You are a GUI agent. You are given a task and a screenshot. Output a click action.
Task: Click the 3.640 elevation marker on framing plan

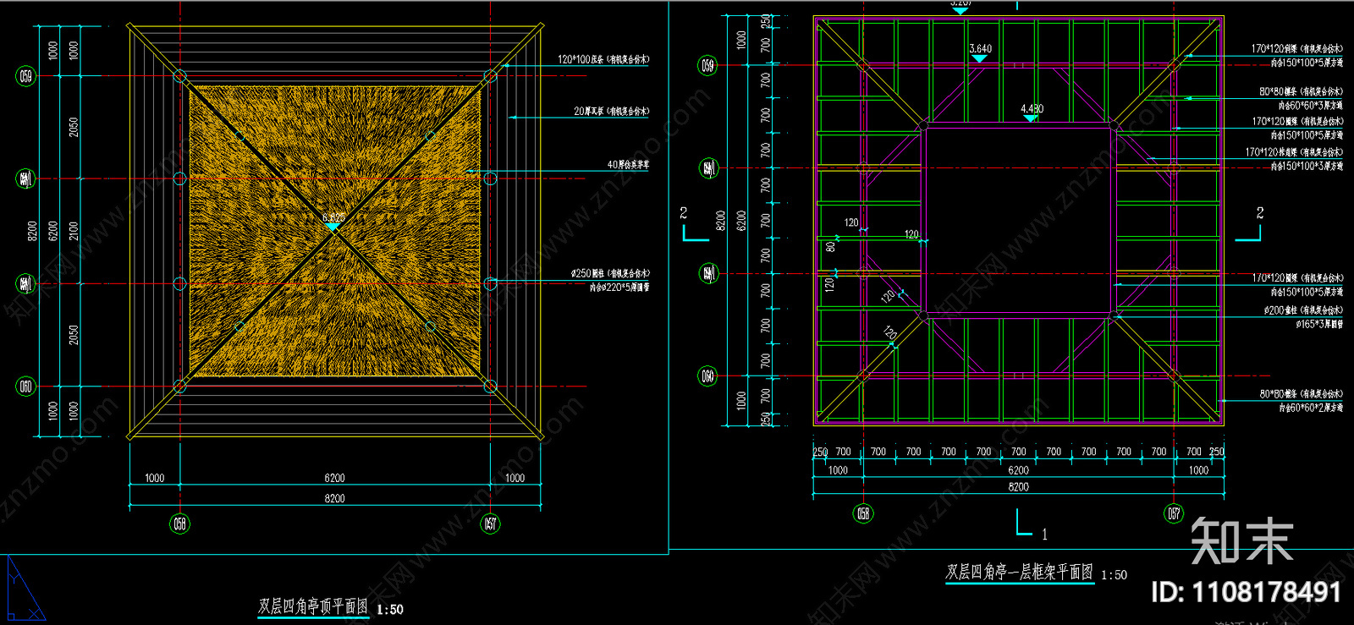(980, 53)
